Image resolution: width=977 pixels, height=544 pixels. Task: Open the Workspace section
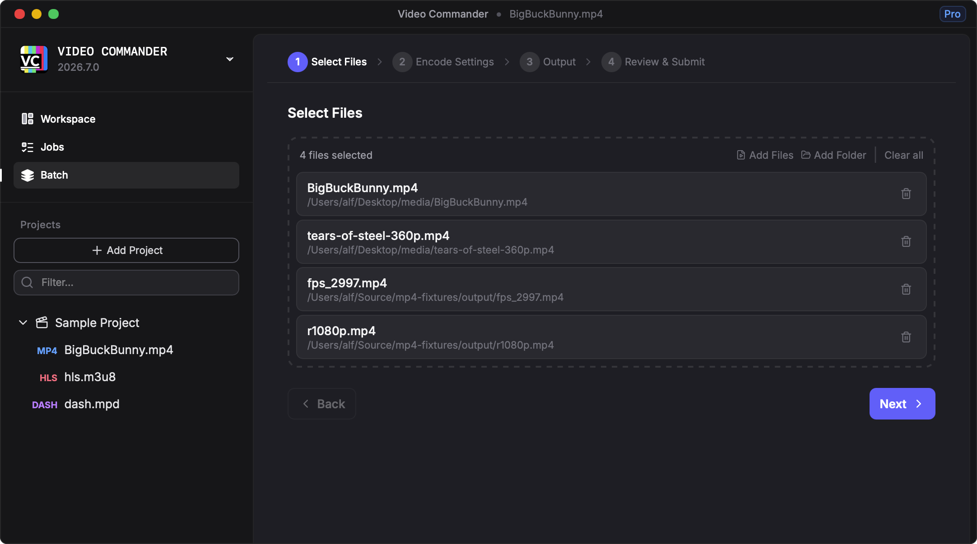click(x=68, y=119)
